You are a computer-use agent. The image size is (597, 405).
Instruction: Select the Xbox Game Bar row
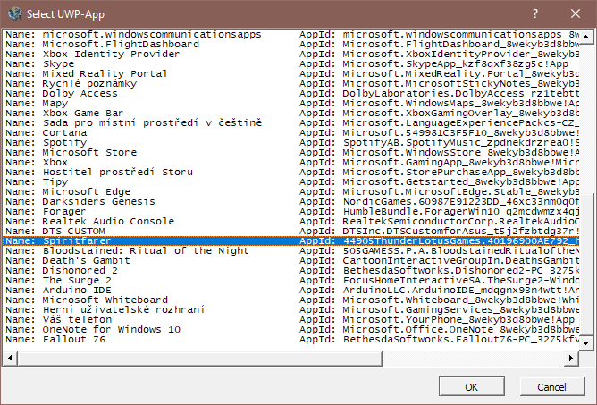290,114
